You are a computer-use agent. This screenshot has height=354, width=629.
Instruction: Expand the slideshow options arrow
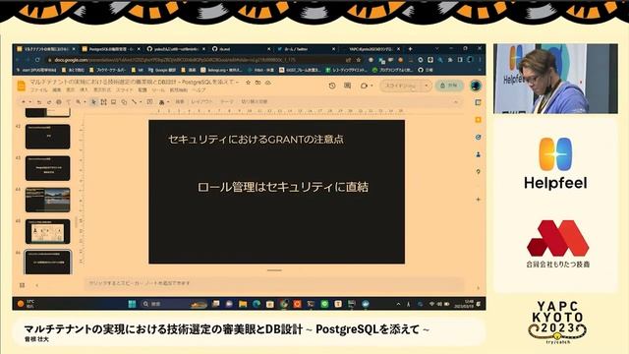coord(426,86)
